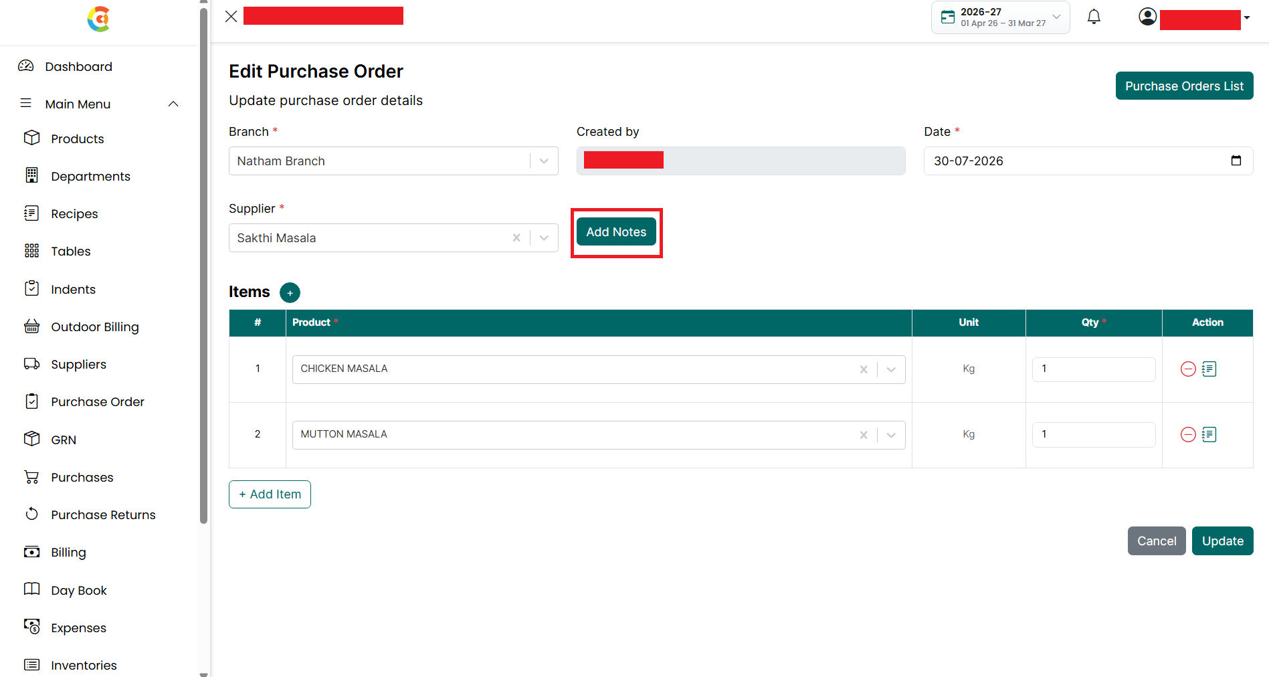Click the GRN box icon

(x=31, y=439)
